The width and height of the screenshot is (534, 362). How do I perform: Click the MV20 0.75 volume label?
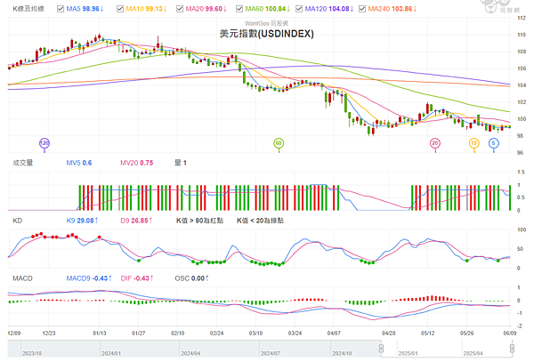136,163
